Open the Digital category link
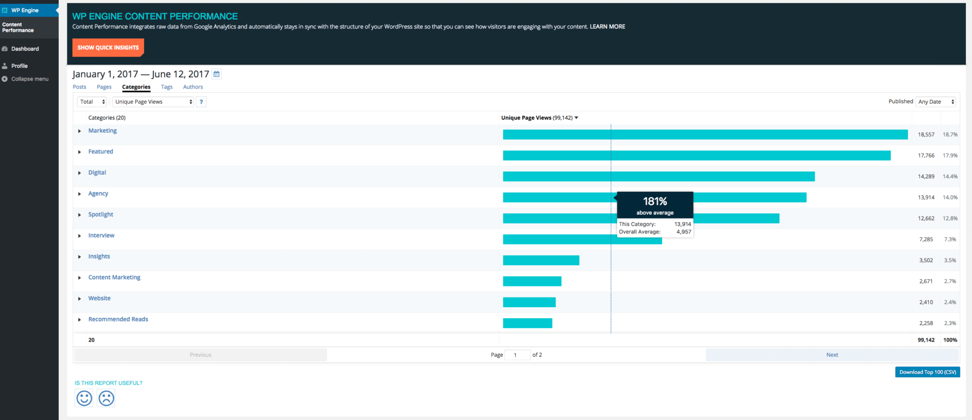This screenshot has height=420, width=972. click(97, 173)
